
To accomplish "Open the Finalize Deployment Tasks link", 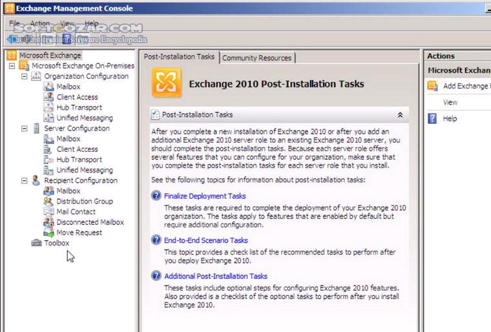I will point(205,196).
